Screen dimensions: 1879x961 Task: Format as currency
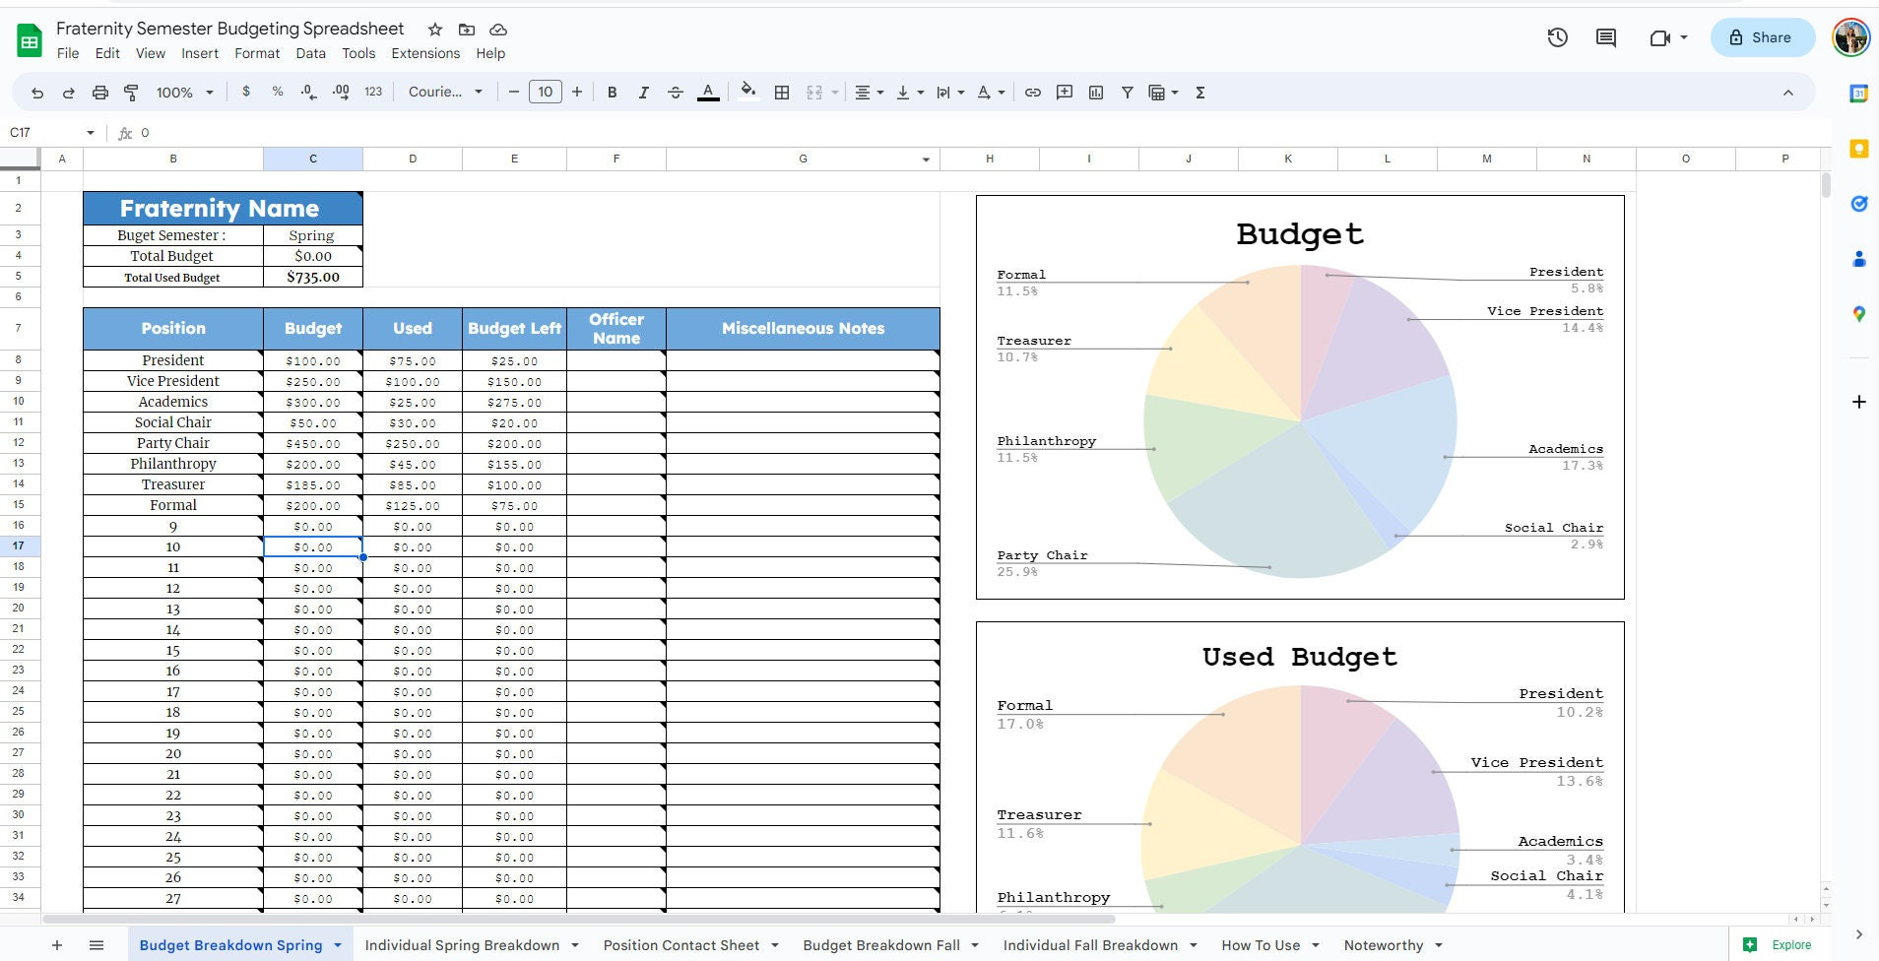246,92
